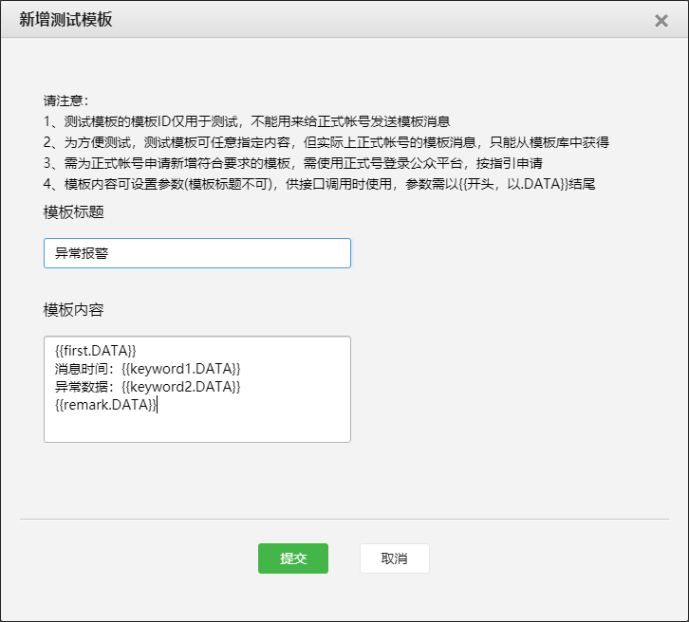Image resolution: width=689 pixels, height=622 pixels.
Task: Click note 3 about 需为正式帐号申请
Action: click(x=292, y=163)
